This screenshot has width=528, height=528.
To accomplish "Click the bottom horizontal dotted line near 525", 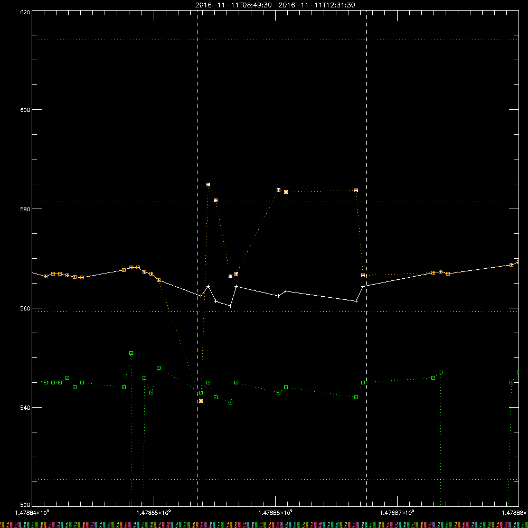I will tap(276, 479).
